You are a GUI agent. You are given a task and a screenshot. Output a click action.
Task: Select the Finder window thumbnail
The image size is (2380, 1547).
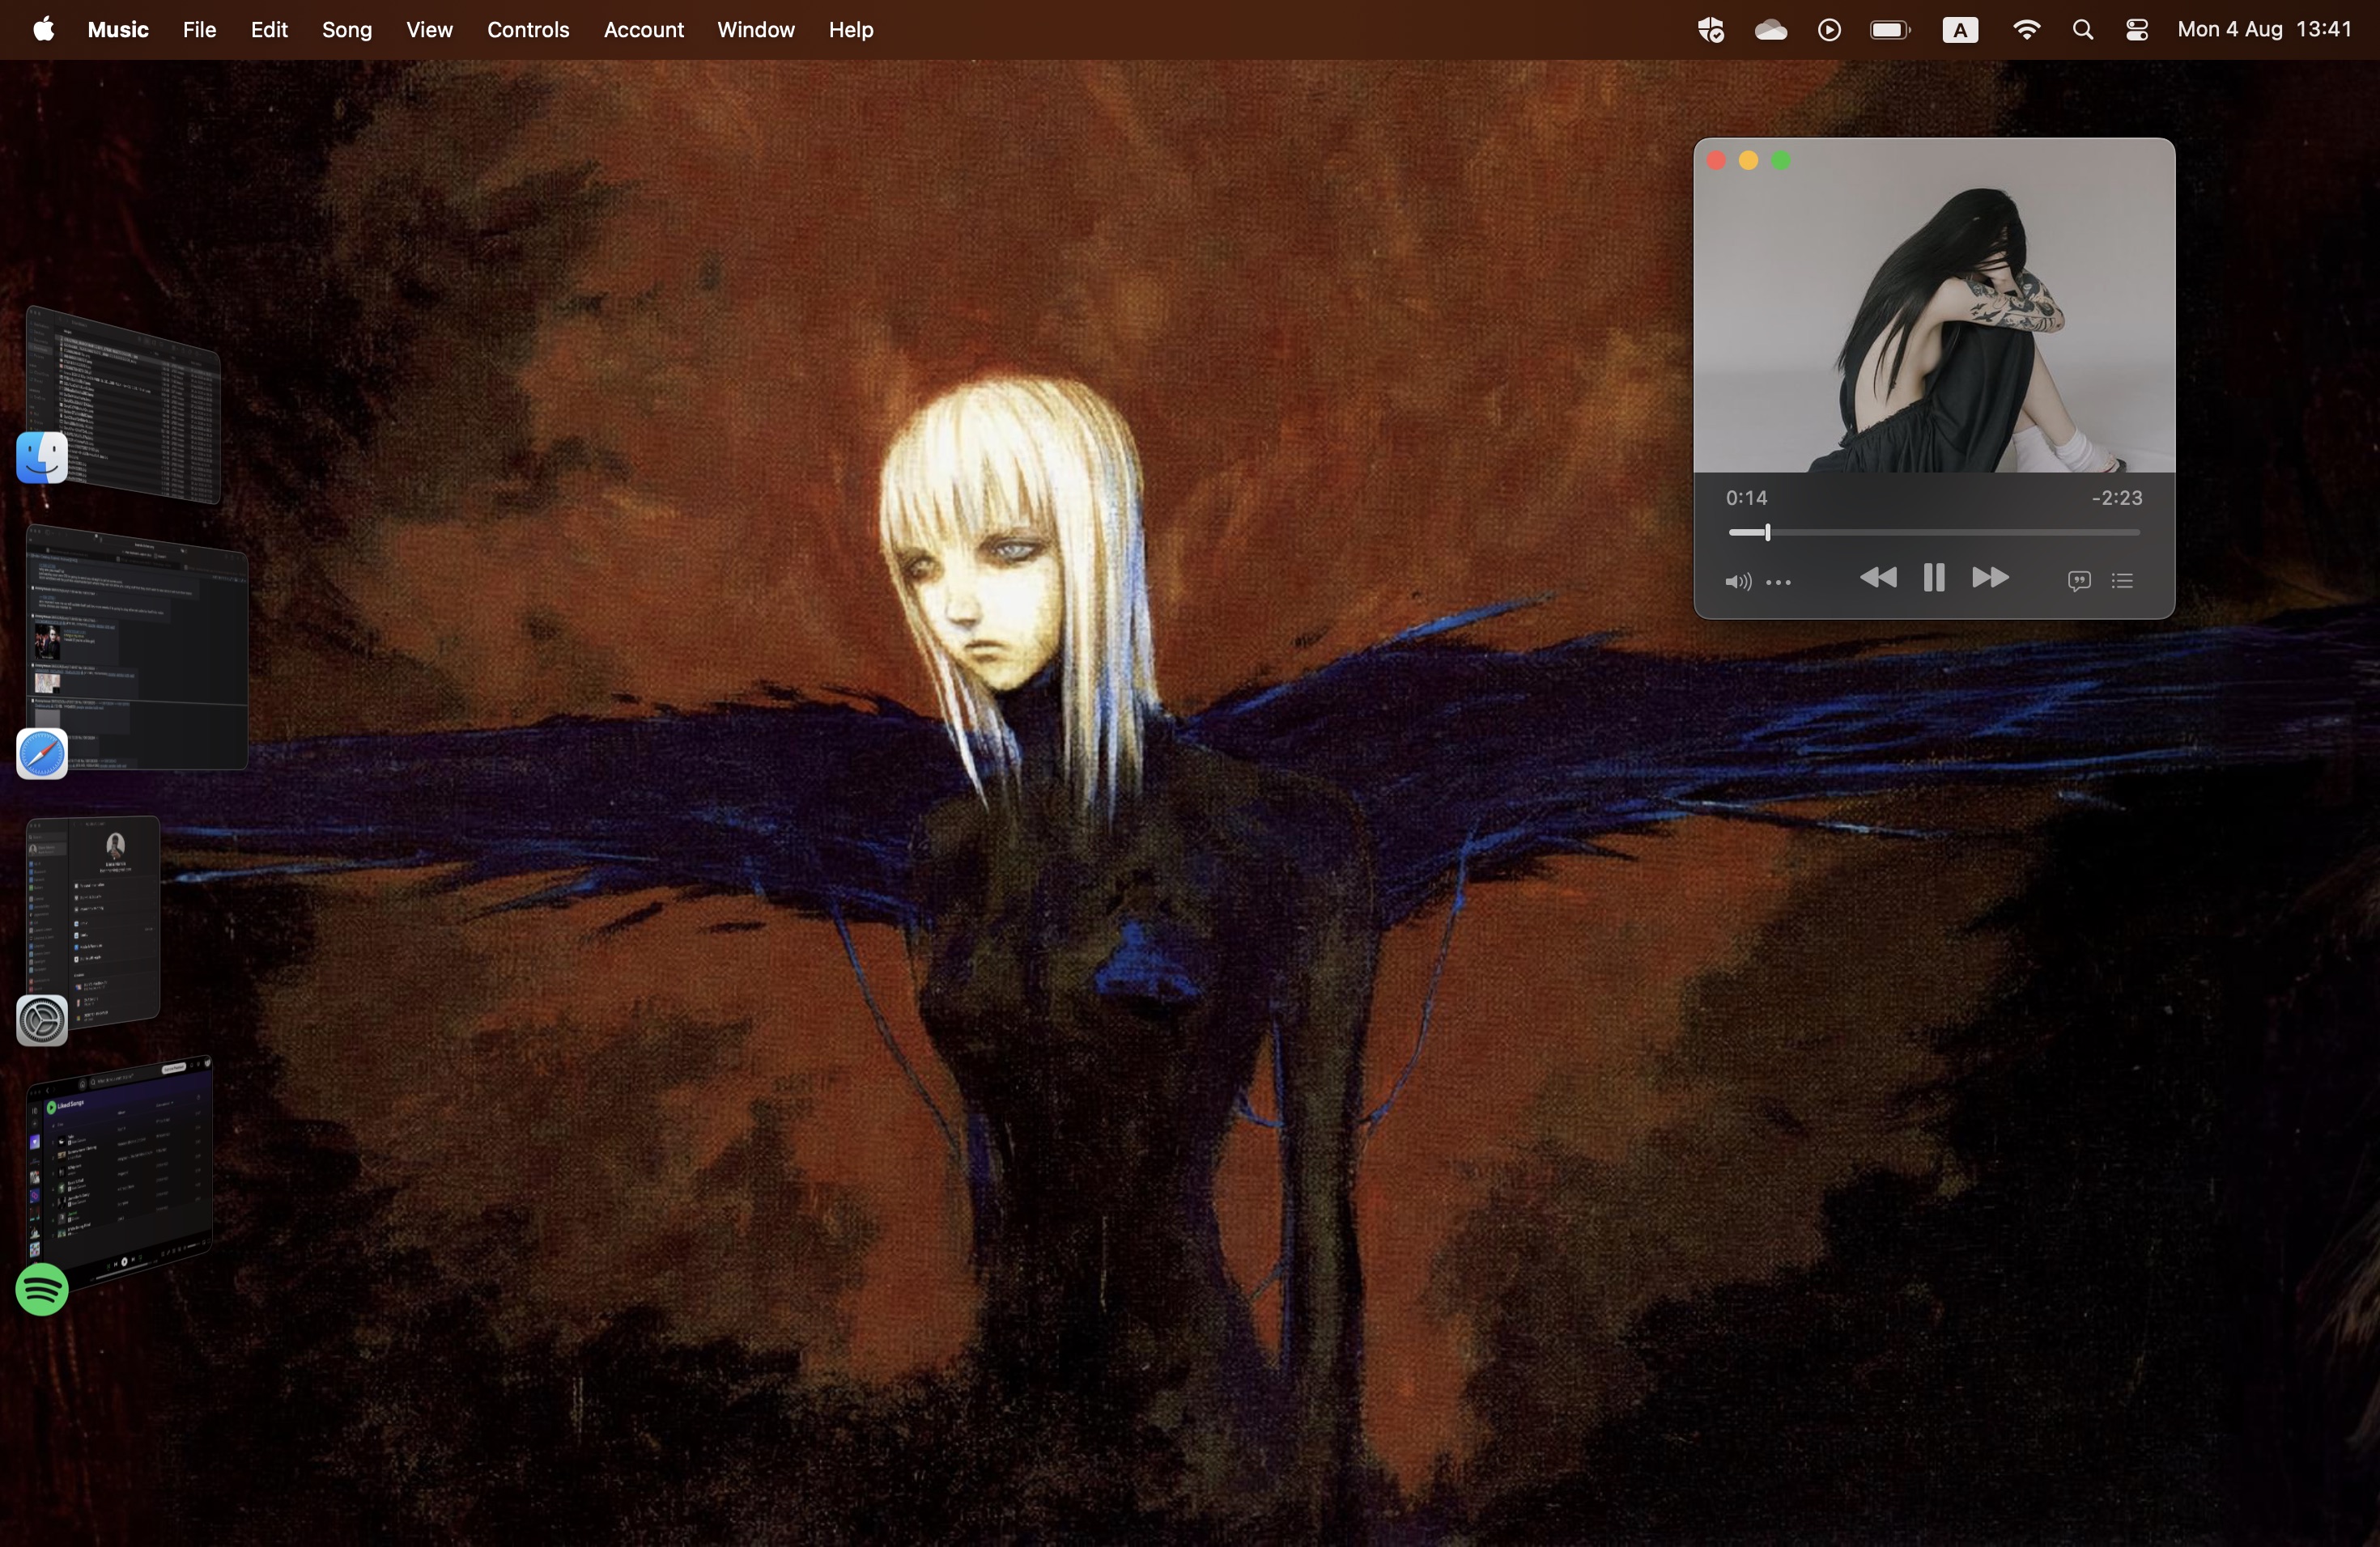pos(122,404)
